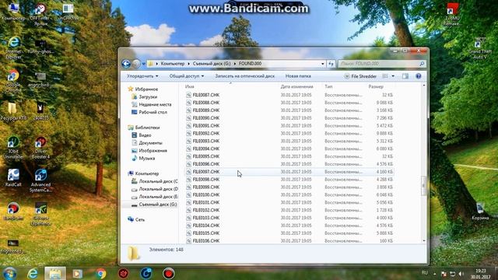Click the file list vertical scrollbar thumb
498x280 pixels.
(x=423, y=186)
